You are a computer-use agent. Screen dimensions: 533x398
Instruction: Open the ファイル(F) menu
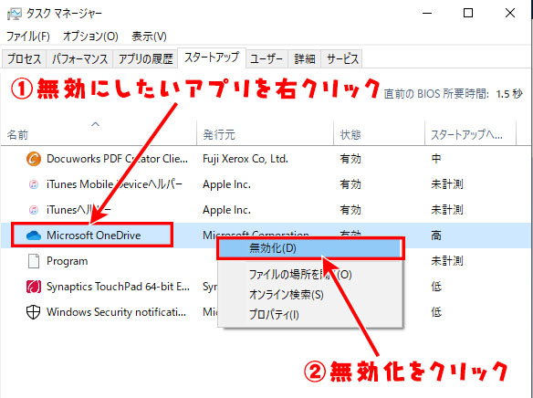click(x=28, y=36)
